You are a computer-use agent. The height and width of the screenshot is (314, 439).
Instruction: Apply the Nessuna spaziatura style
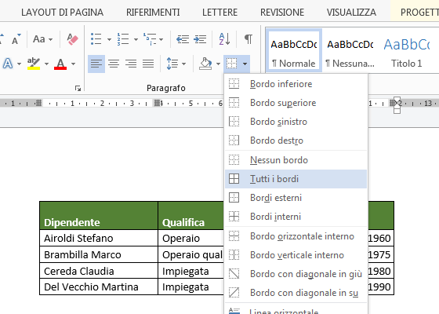350,51
